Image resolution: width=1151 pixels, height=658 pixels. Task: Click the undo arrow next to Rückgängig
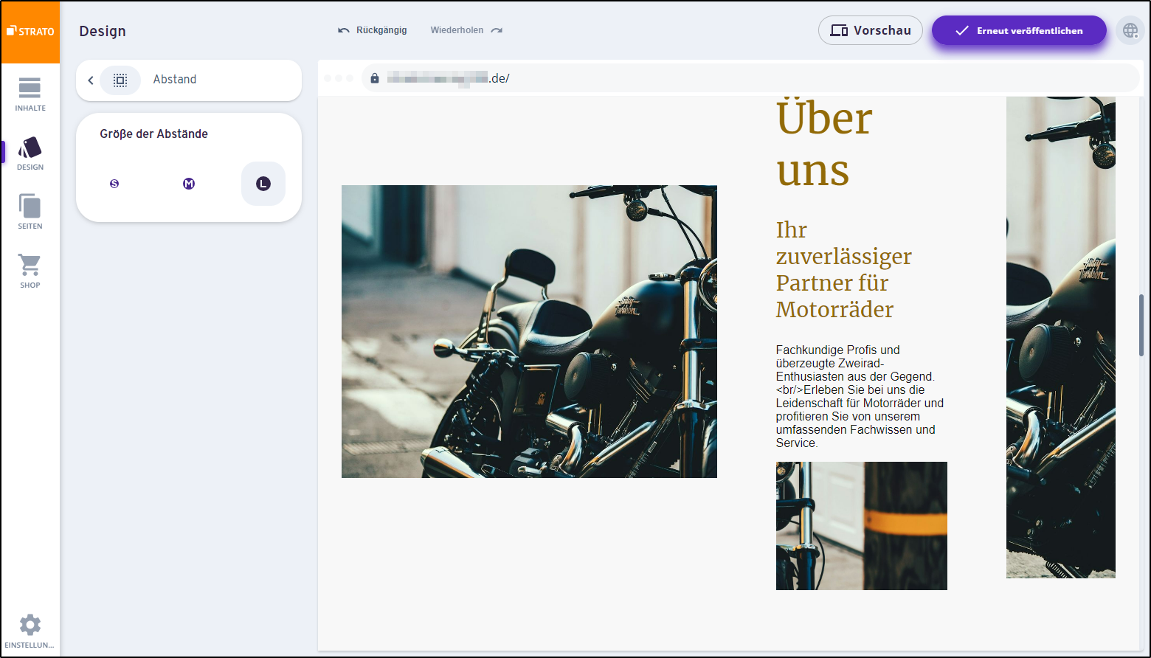(344, 30)
